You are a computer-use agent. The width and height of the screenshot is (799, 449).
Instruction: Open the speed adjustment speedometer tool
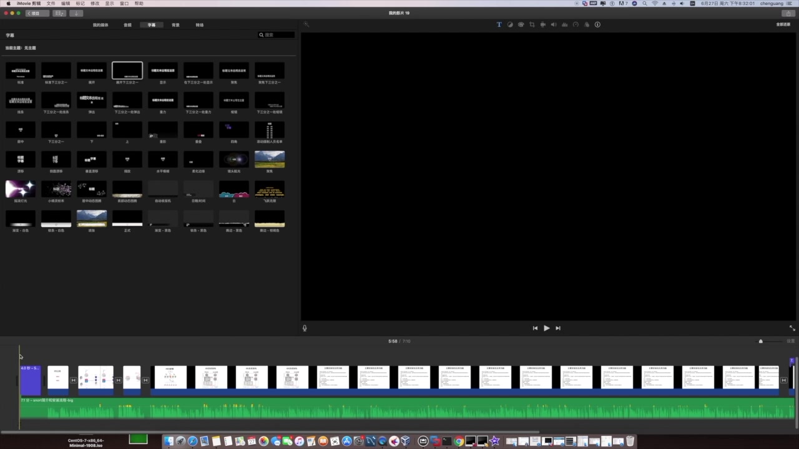(576, 25)
